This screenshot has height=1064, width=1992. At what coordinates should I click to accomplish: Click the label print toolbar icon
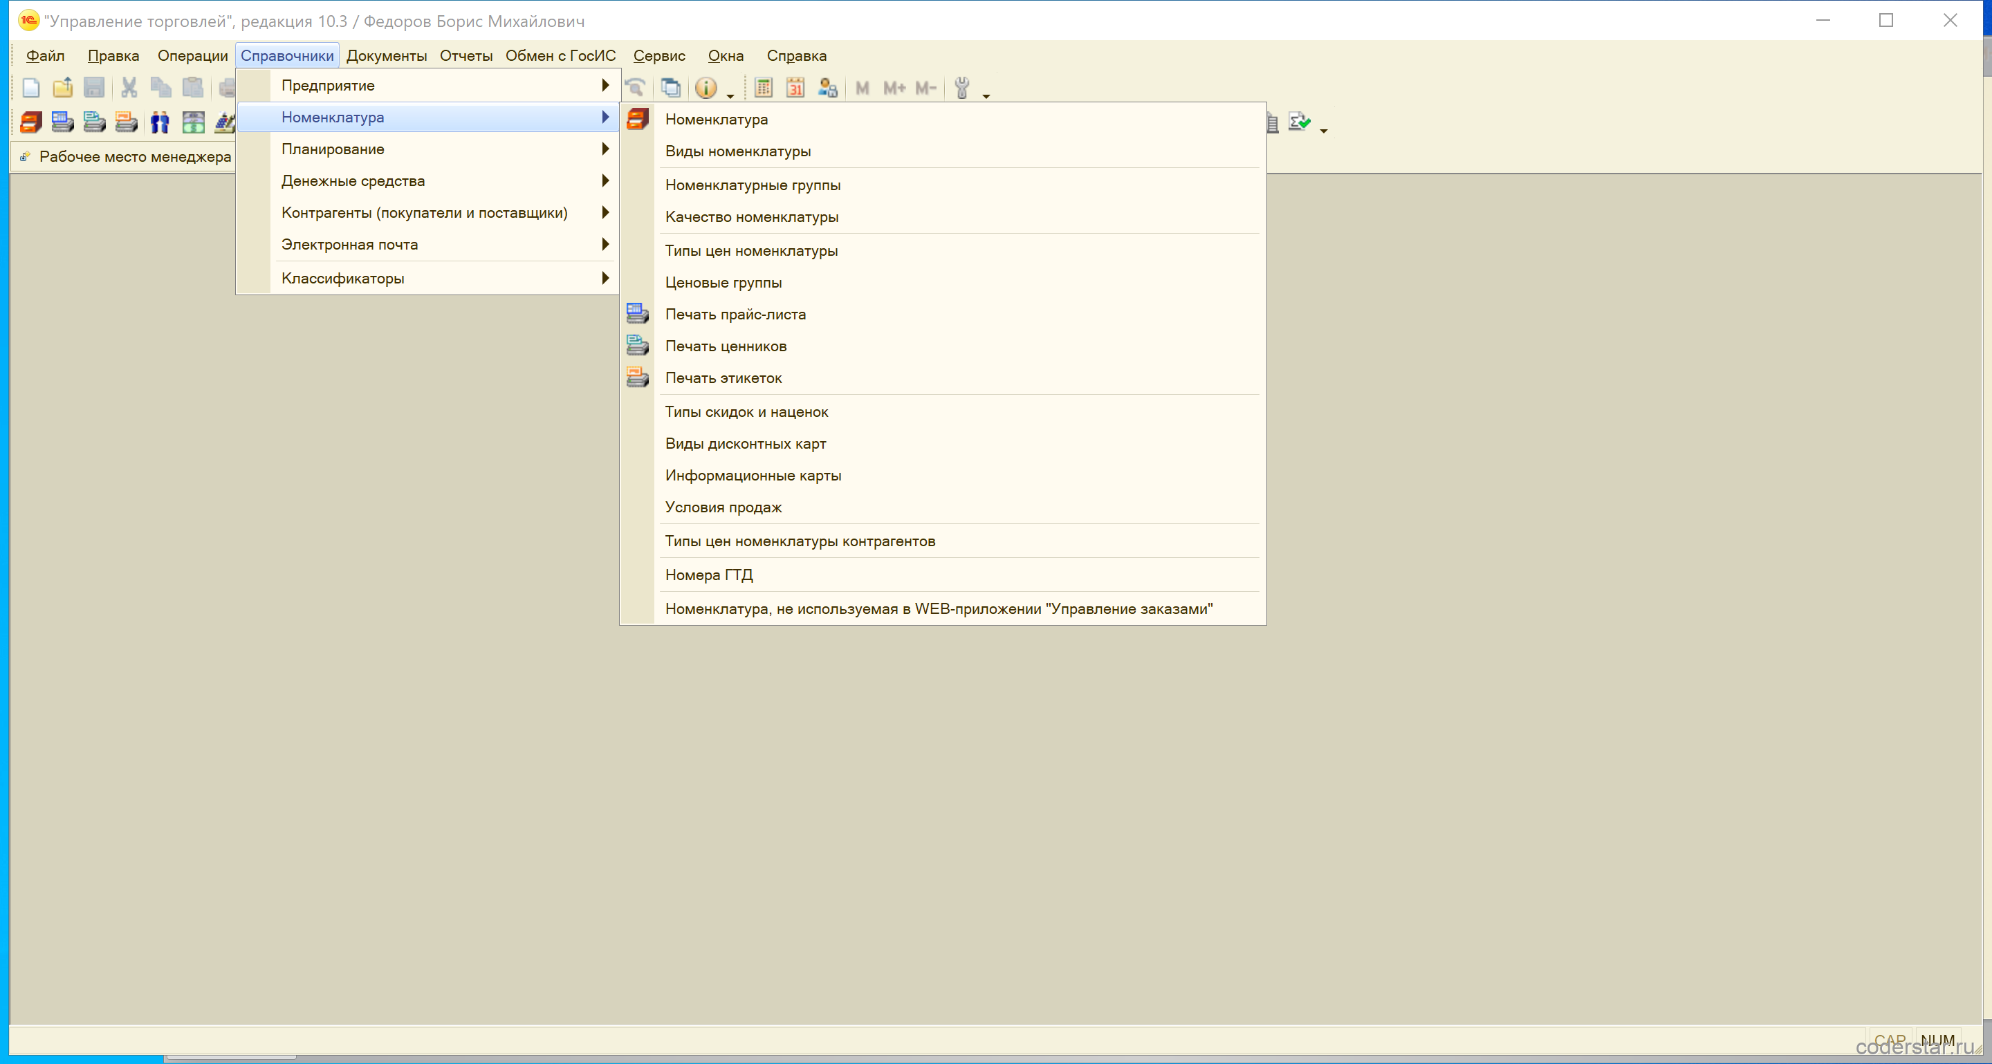(x=126, y=122)
